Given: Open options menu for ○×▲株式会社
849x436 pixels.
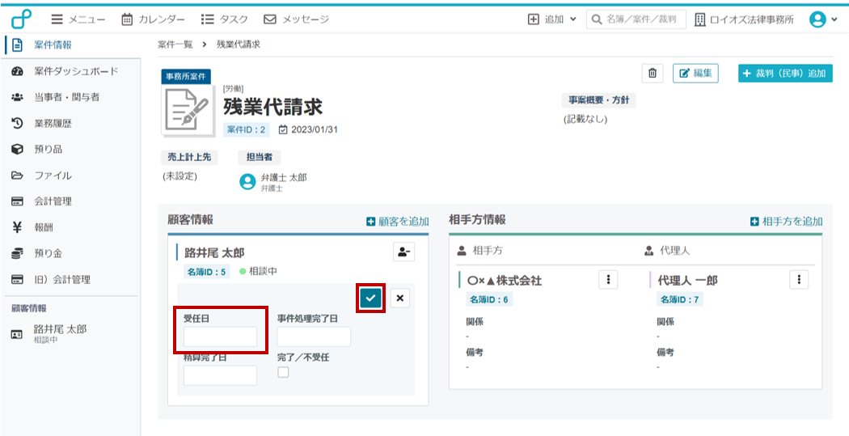Looking at the screenshot, I should [x=607, y=280].
